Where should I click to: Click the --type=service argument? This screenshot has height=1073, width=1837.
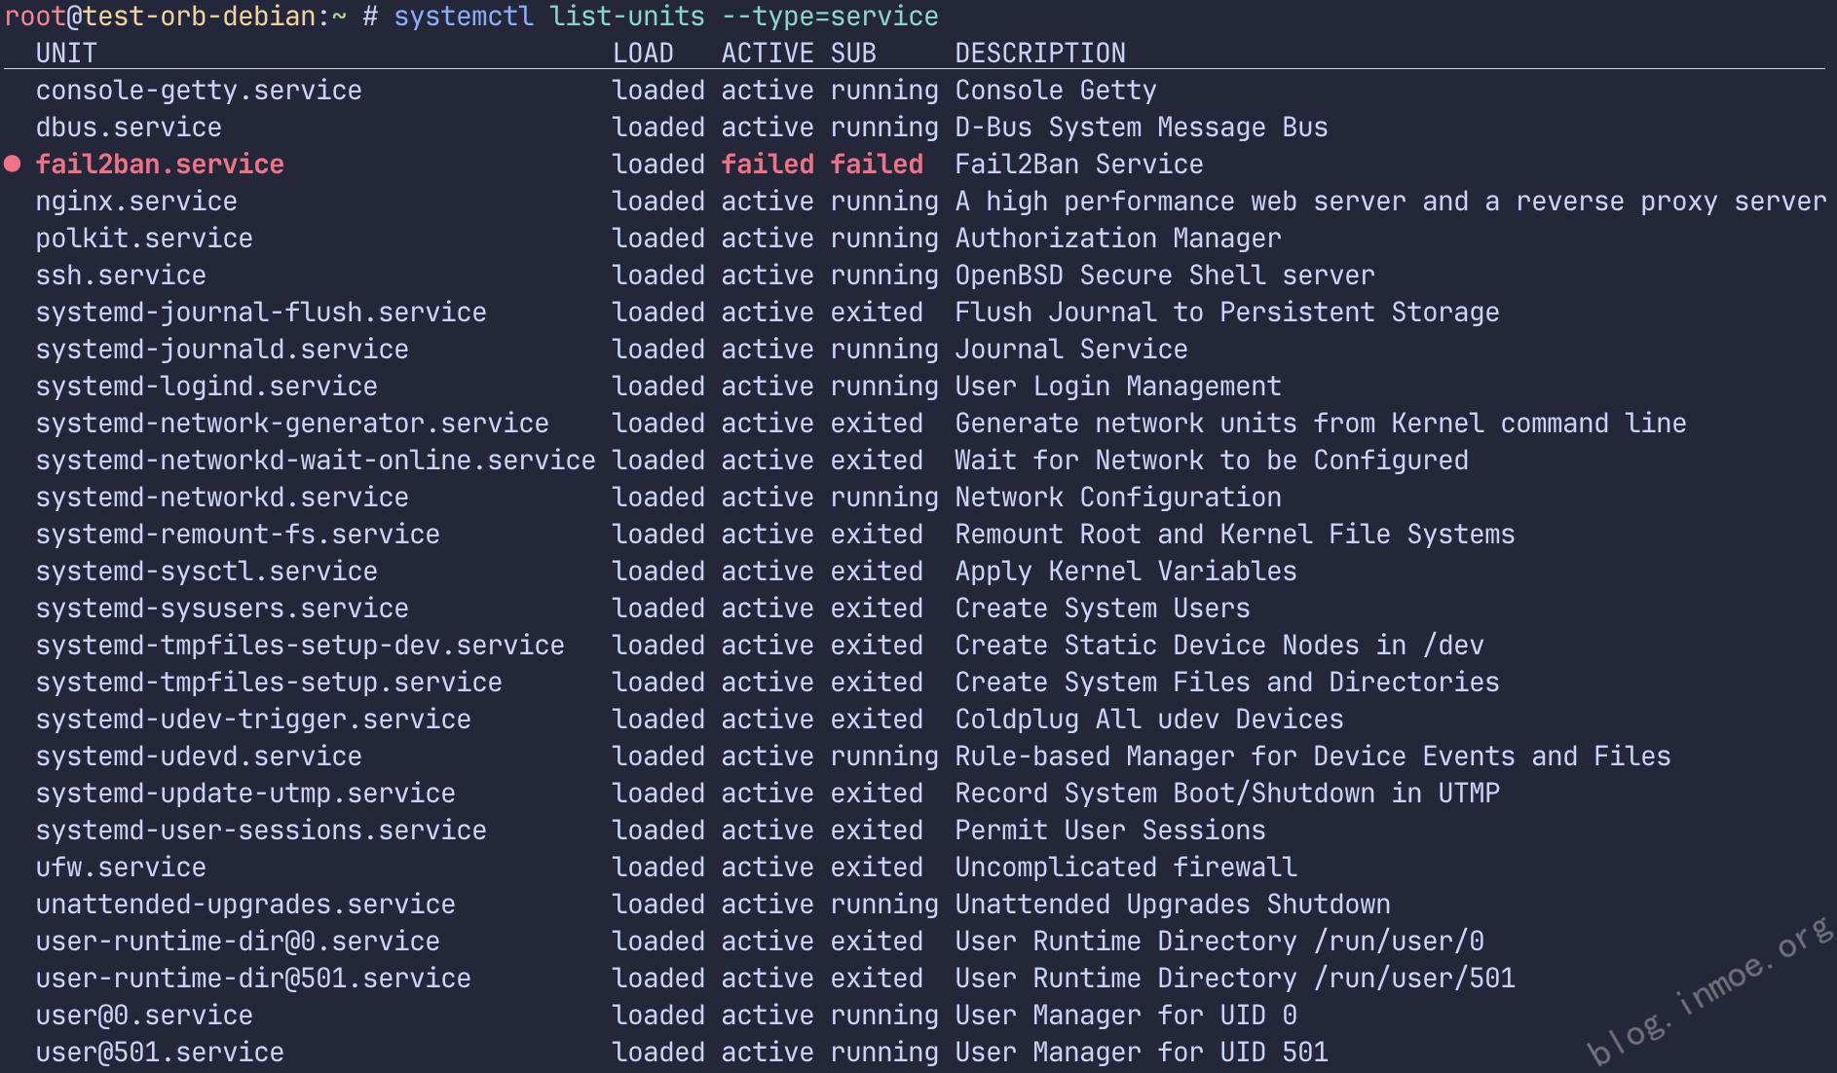830,17
